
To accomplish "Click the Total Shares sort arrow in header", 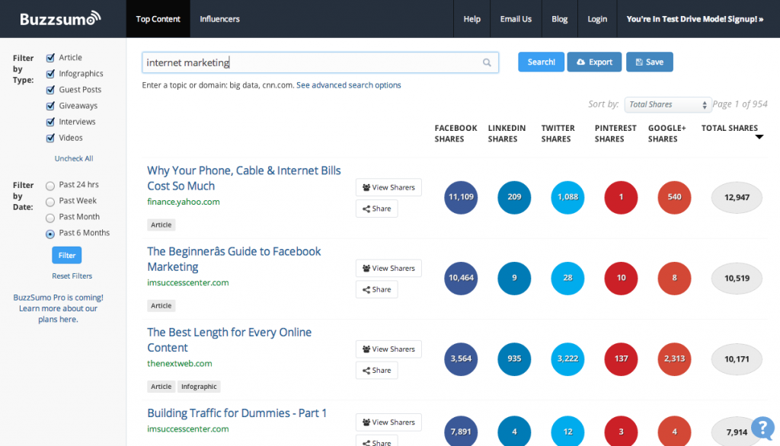I will tap(759, 137).
